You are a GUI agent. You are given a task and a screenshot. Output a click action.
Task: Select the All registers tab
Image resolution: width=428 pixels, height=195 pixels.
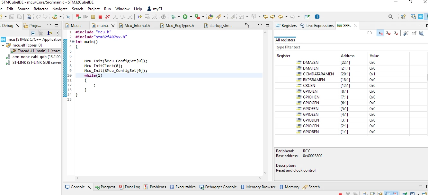[285, 40]
